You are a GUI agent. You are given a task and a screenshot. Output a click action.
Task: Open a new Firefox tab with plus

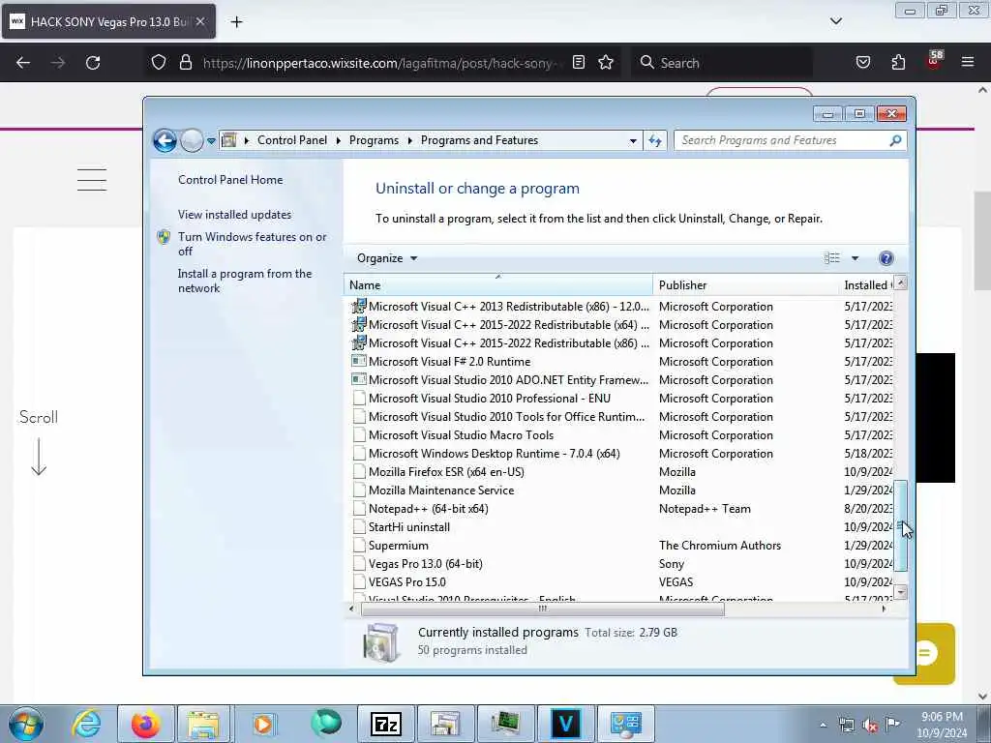coord(236,22)
